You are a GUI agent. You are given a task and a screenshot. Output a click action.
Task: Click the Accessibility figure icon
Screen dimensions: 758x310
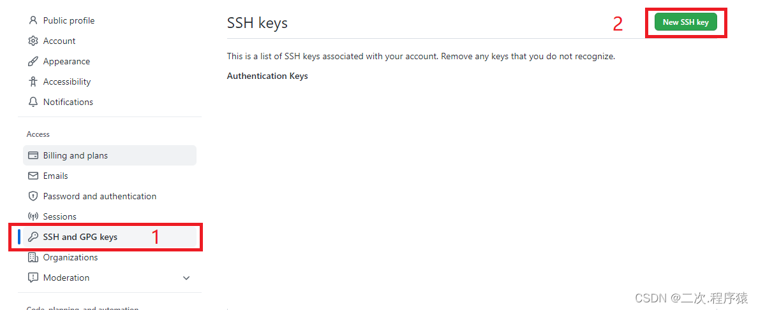coord(33,81)
